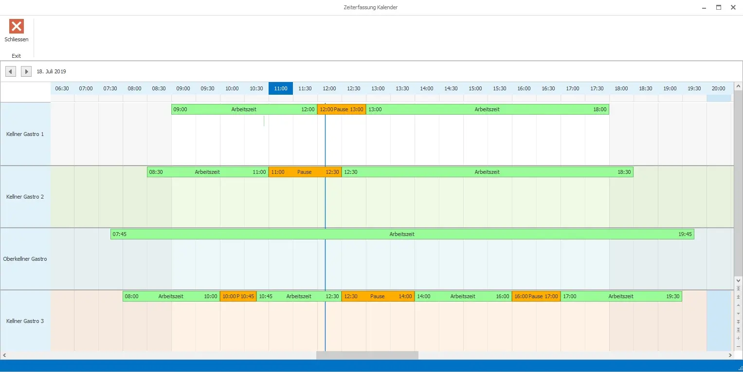The width and height of the screenshot is (743, 372).
Task: Click the red Schliessen X icon
Action: (16, 26)
